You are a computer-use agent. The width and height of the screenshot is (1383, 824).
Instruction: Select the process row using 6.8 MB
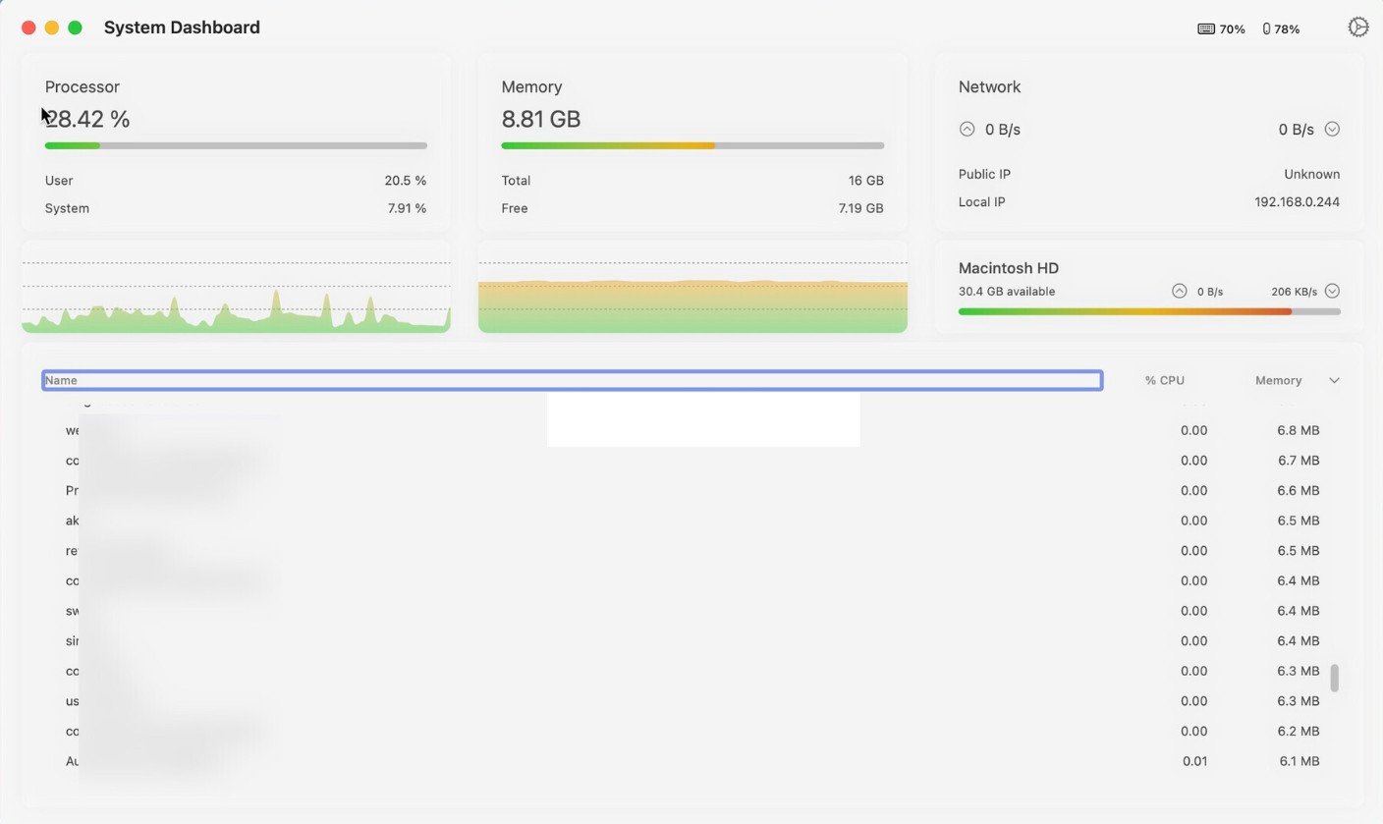point(692,430)
